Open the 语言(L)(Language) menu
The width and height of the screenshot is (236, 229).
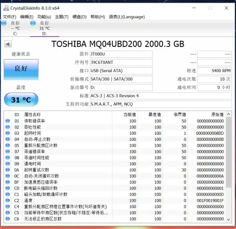point(127,17)
